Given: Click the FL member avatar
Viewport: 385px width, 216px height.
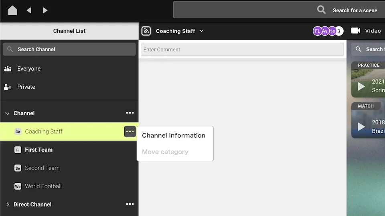Looking at the screenshot, I should (317, 31).
